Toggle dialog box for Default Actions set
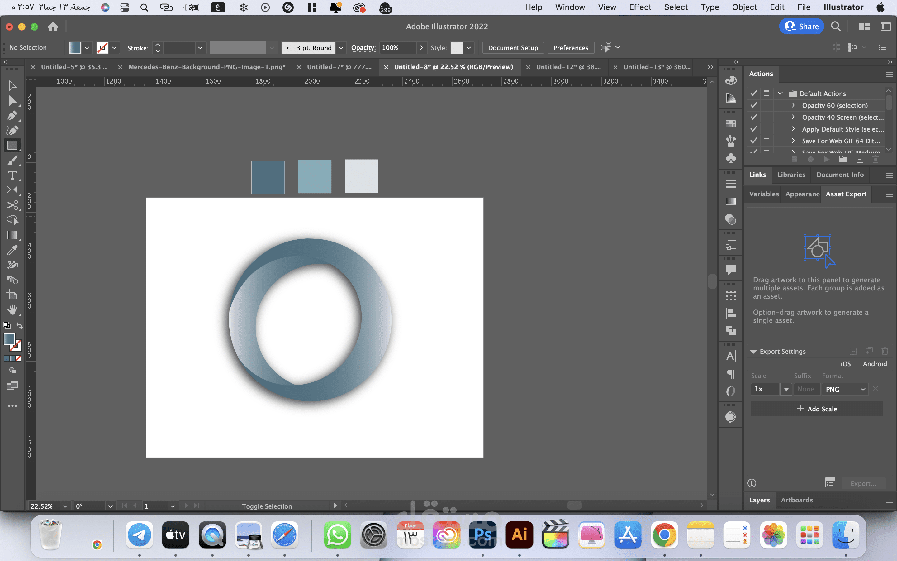 click(x=766, y=93)
